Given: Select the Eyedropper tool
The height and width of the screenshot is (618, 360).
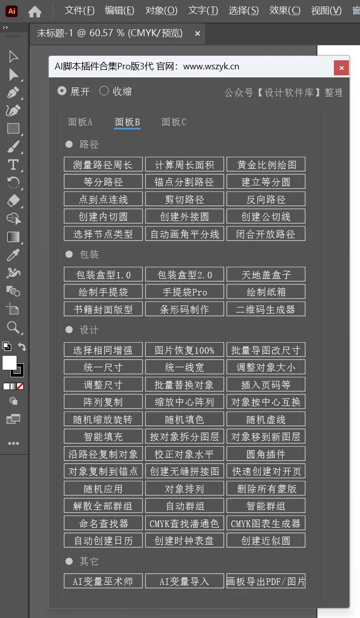Looking at the screenshot, I should click(x=14, y=255).
